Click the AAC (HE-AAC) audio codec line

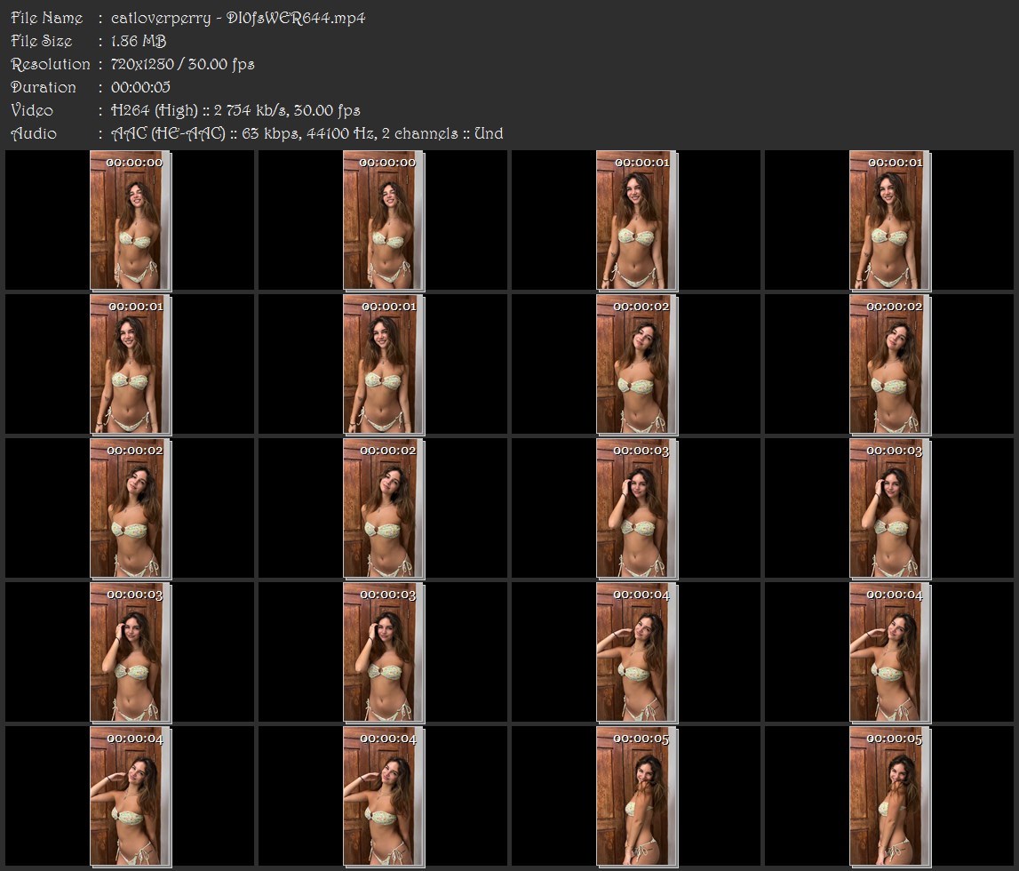(306, 133)
